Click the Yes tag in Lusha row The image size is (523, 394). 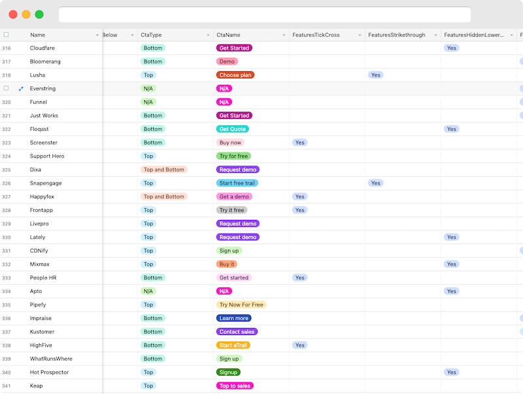(x=375, y=75)
